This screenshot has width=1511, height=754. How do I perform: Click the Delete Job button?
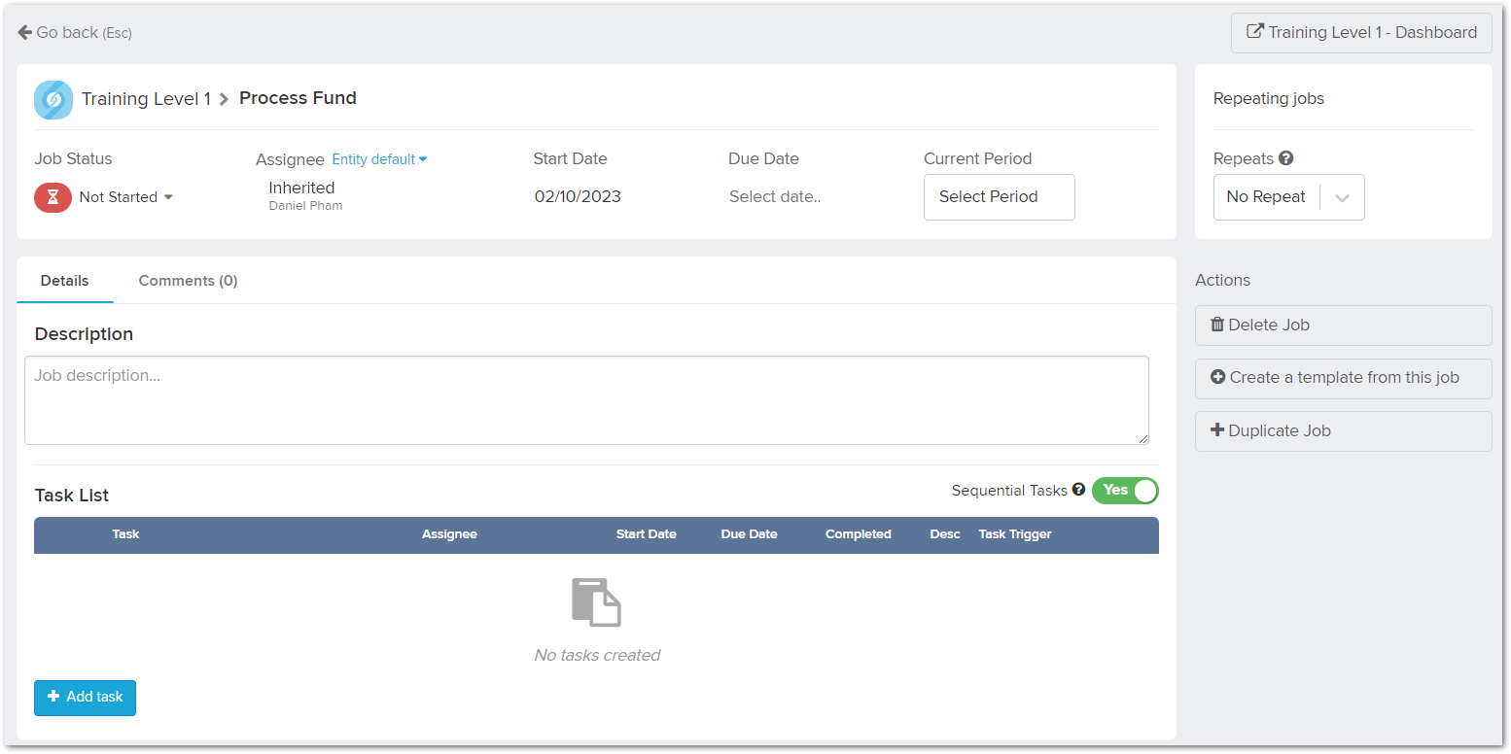[1343, 326]
